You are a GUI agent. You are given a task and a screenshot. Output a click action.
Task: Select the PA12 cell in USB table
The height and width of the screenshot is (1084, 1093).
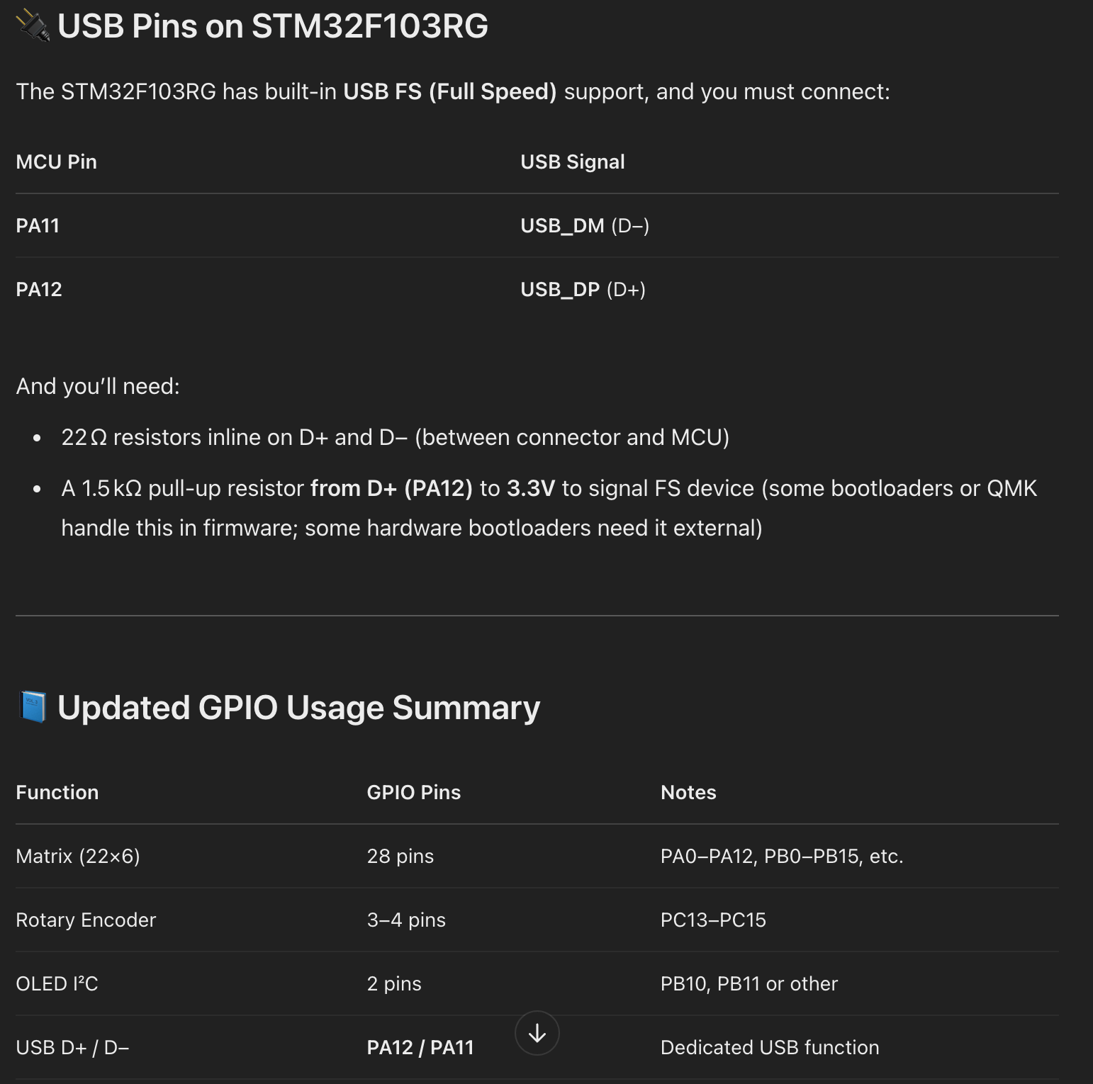(39, 290)
